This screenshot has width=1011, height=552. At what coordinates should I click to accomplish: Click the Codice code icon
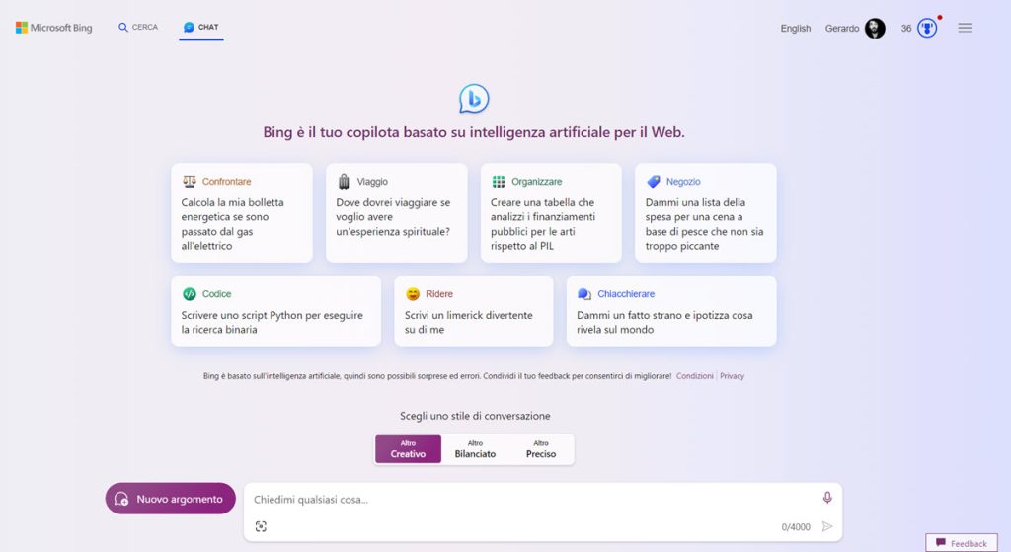pos(189,294)
